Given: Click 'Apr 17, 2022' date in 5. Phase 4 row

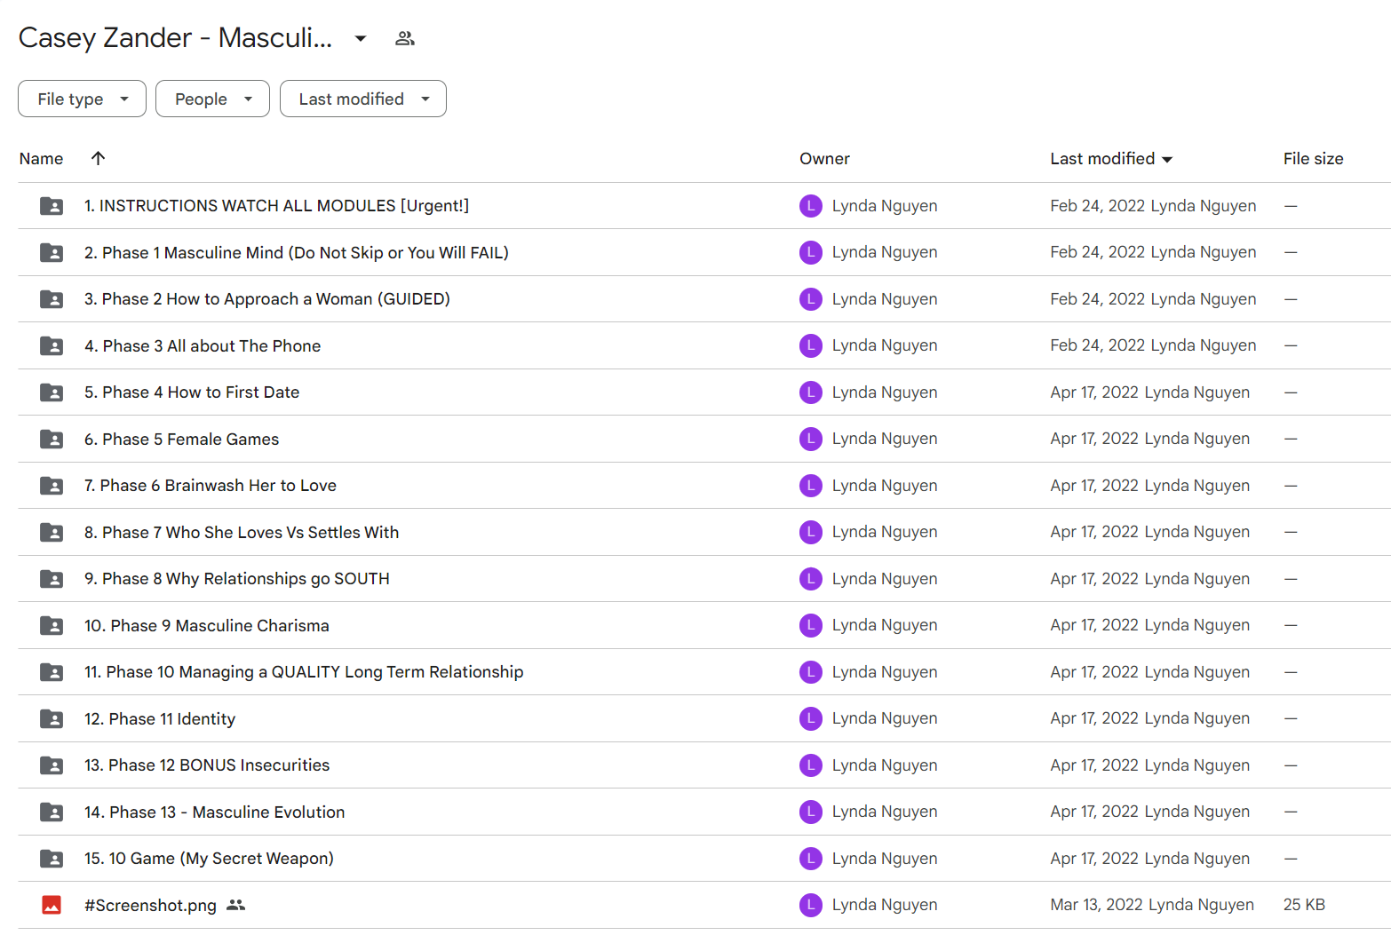Looking at the screenshot, I should [x=1094, y=392].
